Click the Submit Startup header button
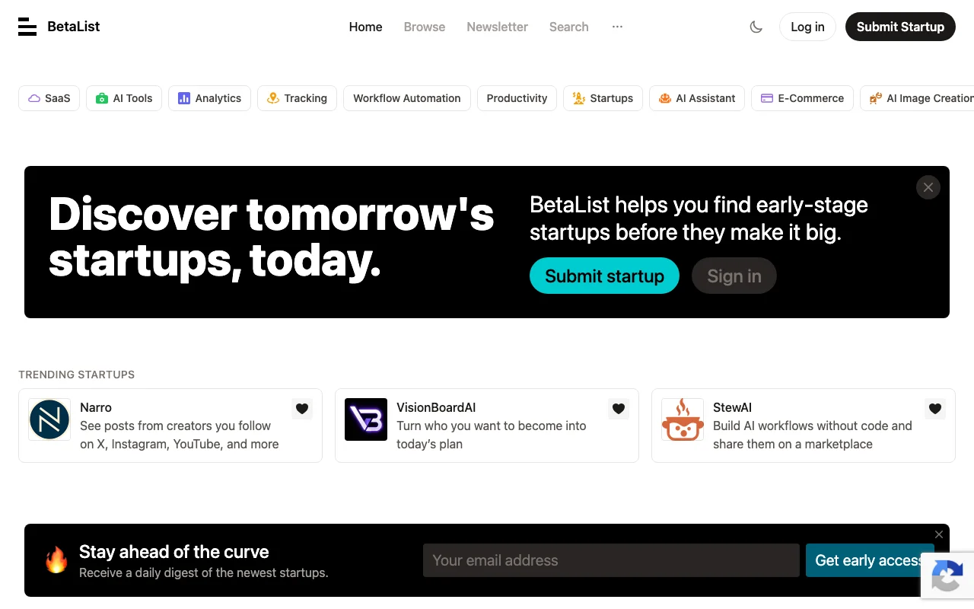 pos(900,27)
